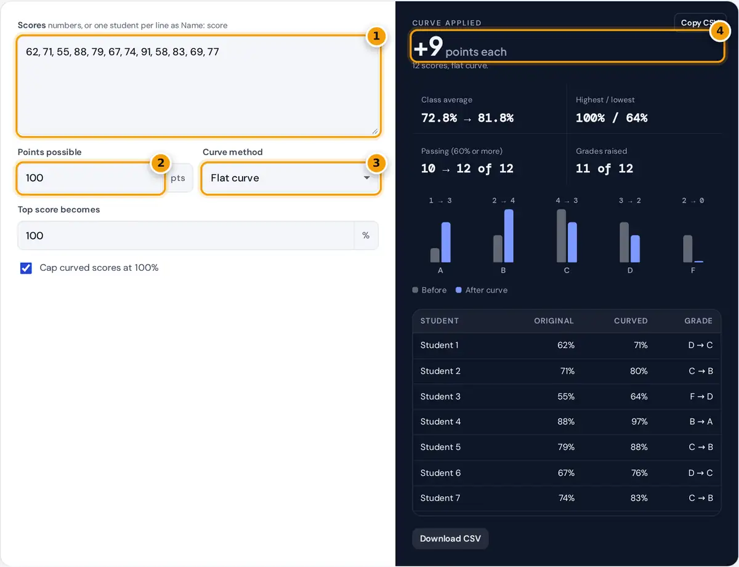Screen dimensions: 739x567
Task: Click the After curve legend entry
Action: (x=482, y=290)
